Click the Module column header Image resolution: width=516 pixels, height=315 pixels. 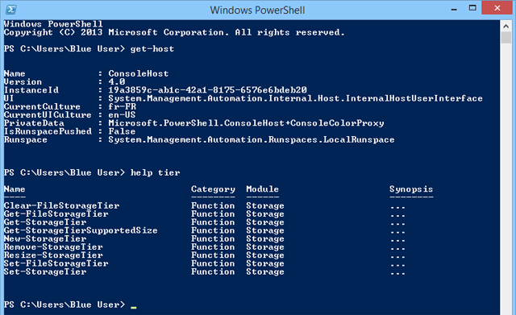click(x=262, y=189)
